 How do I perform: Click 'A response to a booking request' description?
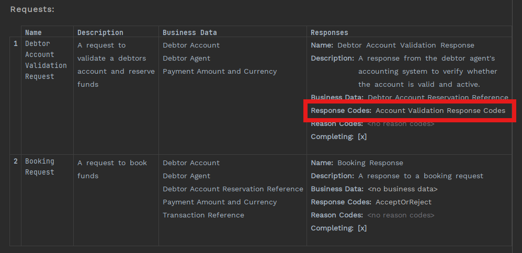tap(421, 176)
